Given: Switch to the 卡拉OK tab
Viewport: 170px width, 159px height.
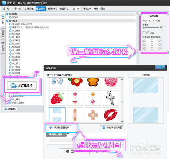Looking at the screenshot, I should (87, 9).
